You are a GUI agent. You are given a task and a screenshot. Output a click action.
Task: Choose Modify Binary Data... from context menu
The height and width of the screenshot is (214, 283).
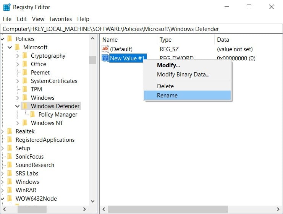[188, 75]
